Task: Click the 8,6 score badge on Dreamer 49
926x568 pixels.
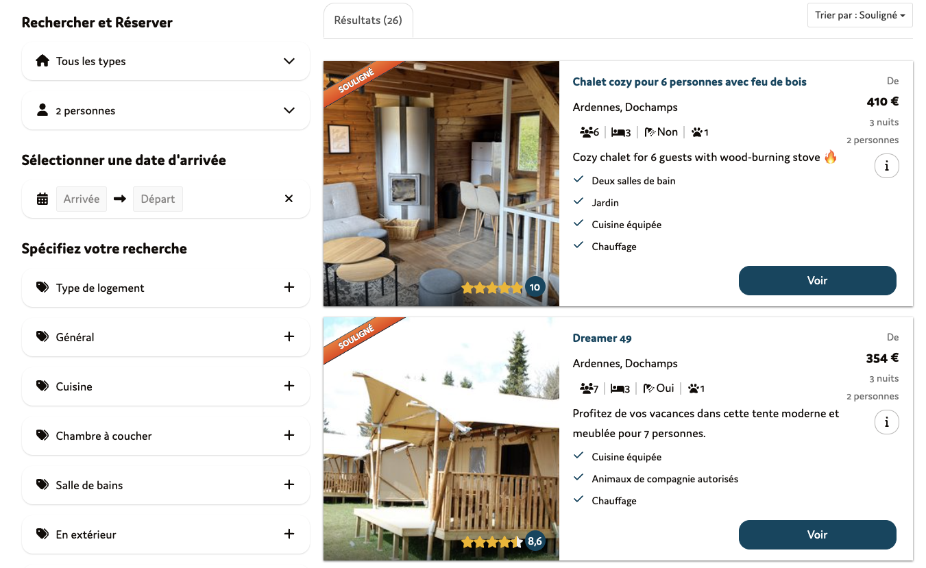Action: (x=535, y=542)
